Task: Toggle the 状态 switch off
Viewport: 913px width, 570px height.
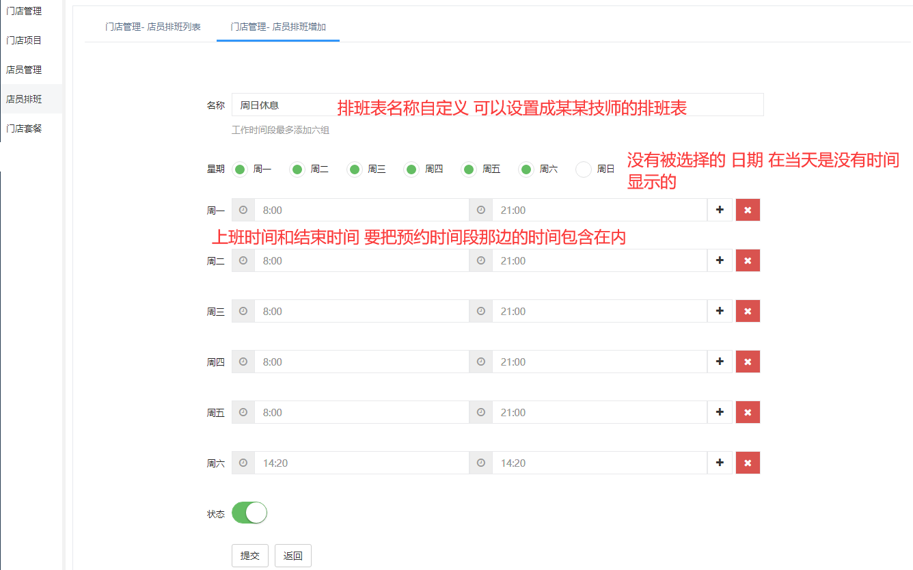Action: tap(249, 513)
